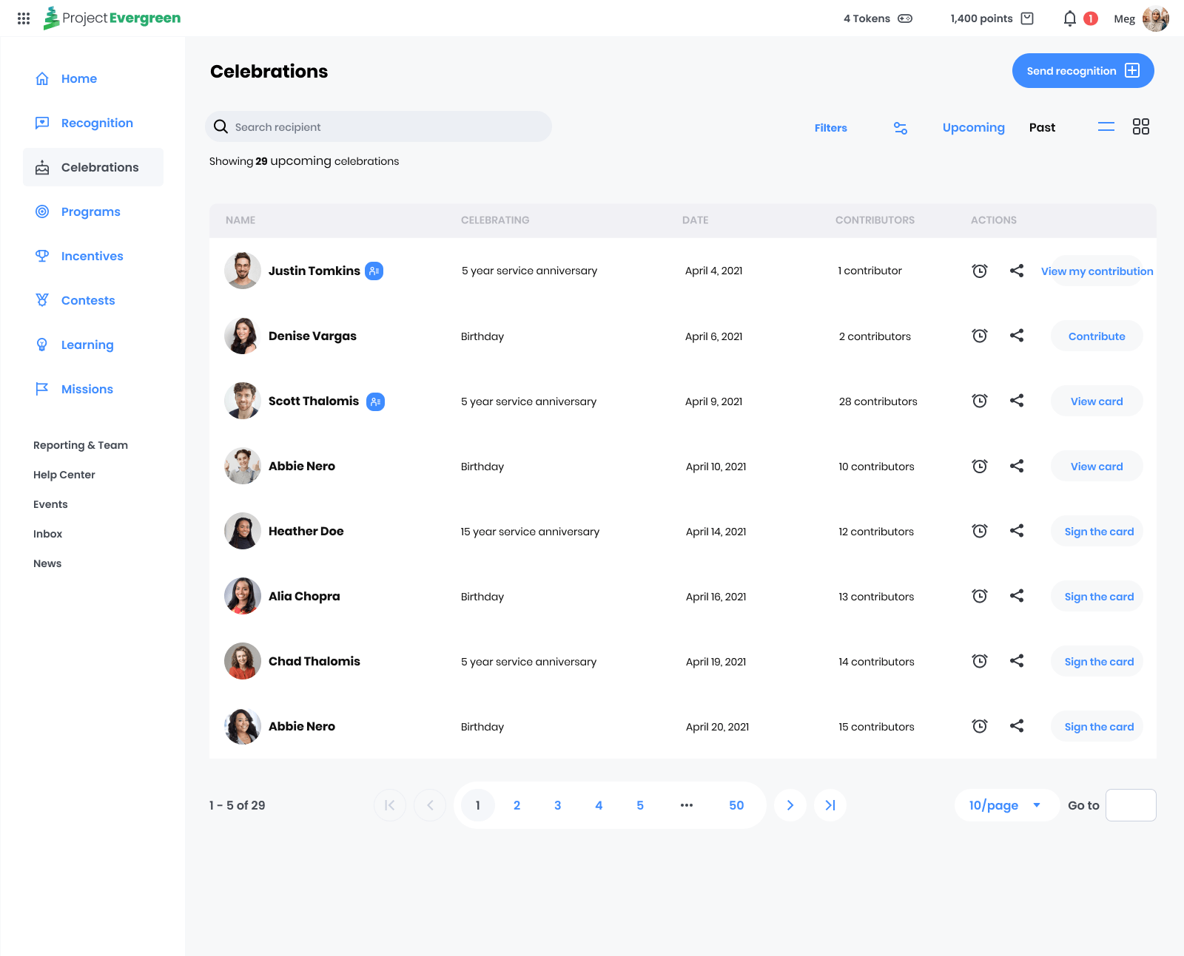Sign the card for Alia Chopra
Screen dimensions: 1184x956
(x=1098, y=597)
